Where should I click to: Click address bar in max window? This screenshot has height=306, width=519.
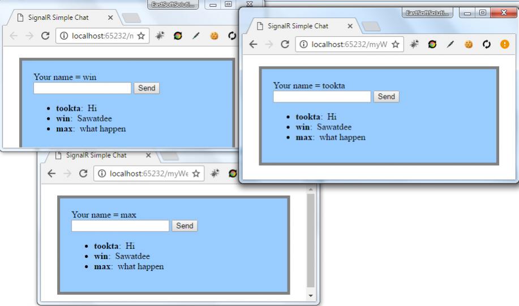click(149, 173)
